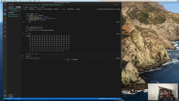Select Chapter 5 file under Open Editors
Screen dimensions: 179x101
[x=15, y=9]
